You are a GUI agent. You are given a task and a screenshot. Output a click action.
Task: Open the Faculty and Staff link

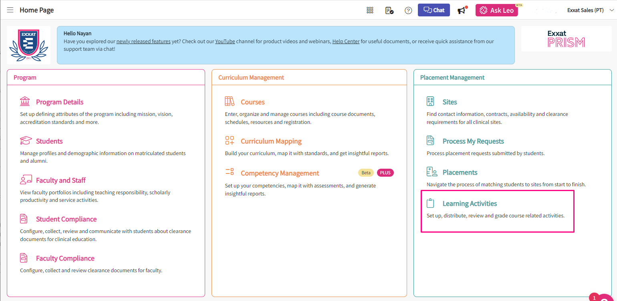61,180
